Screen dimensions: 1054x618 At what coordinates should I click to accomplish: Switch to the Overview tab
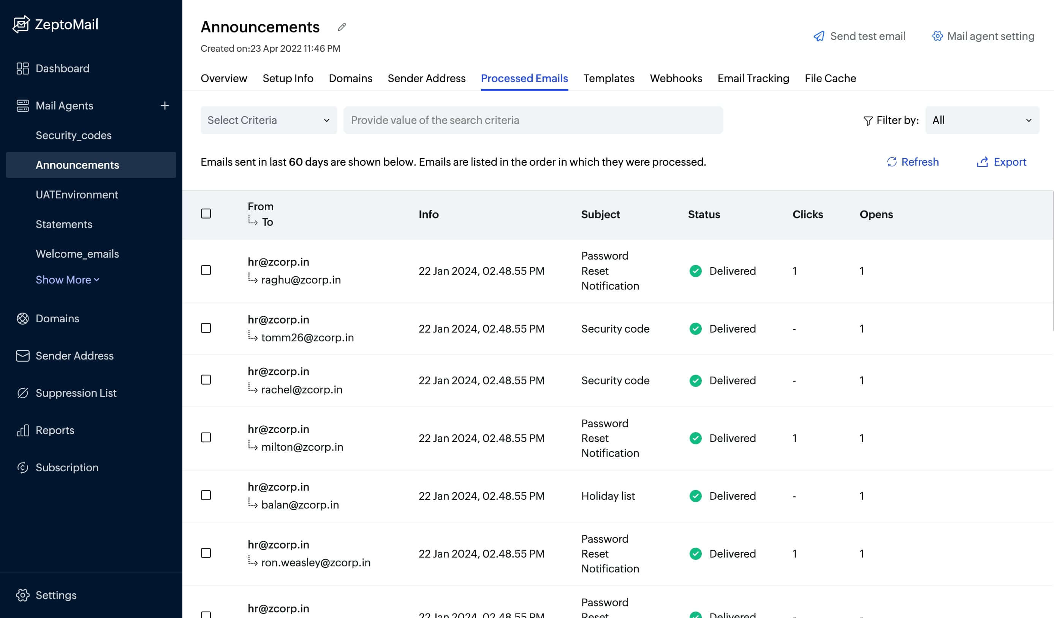point(224,78)
